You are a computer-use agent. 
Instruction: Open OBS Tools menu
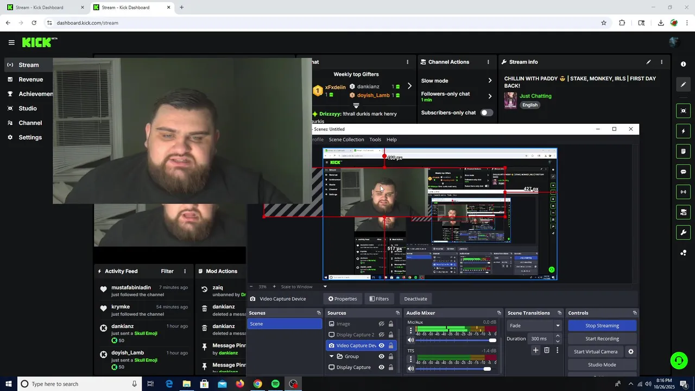coord(375,140)
